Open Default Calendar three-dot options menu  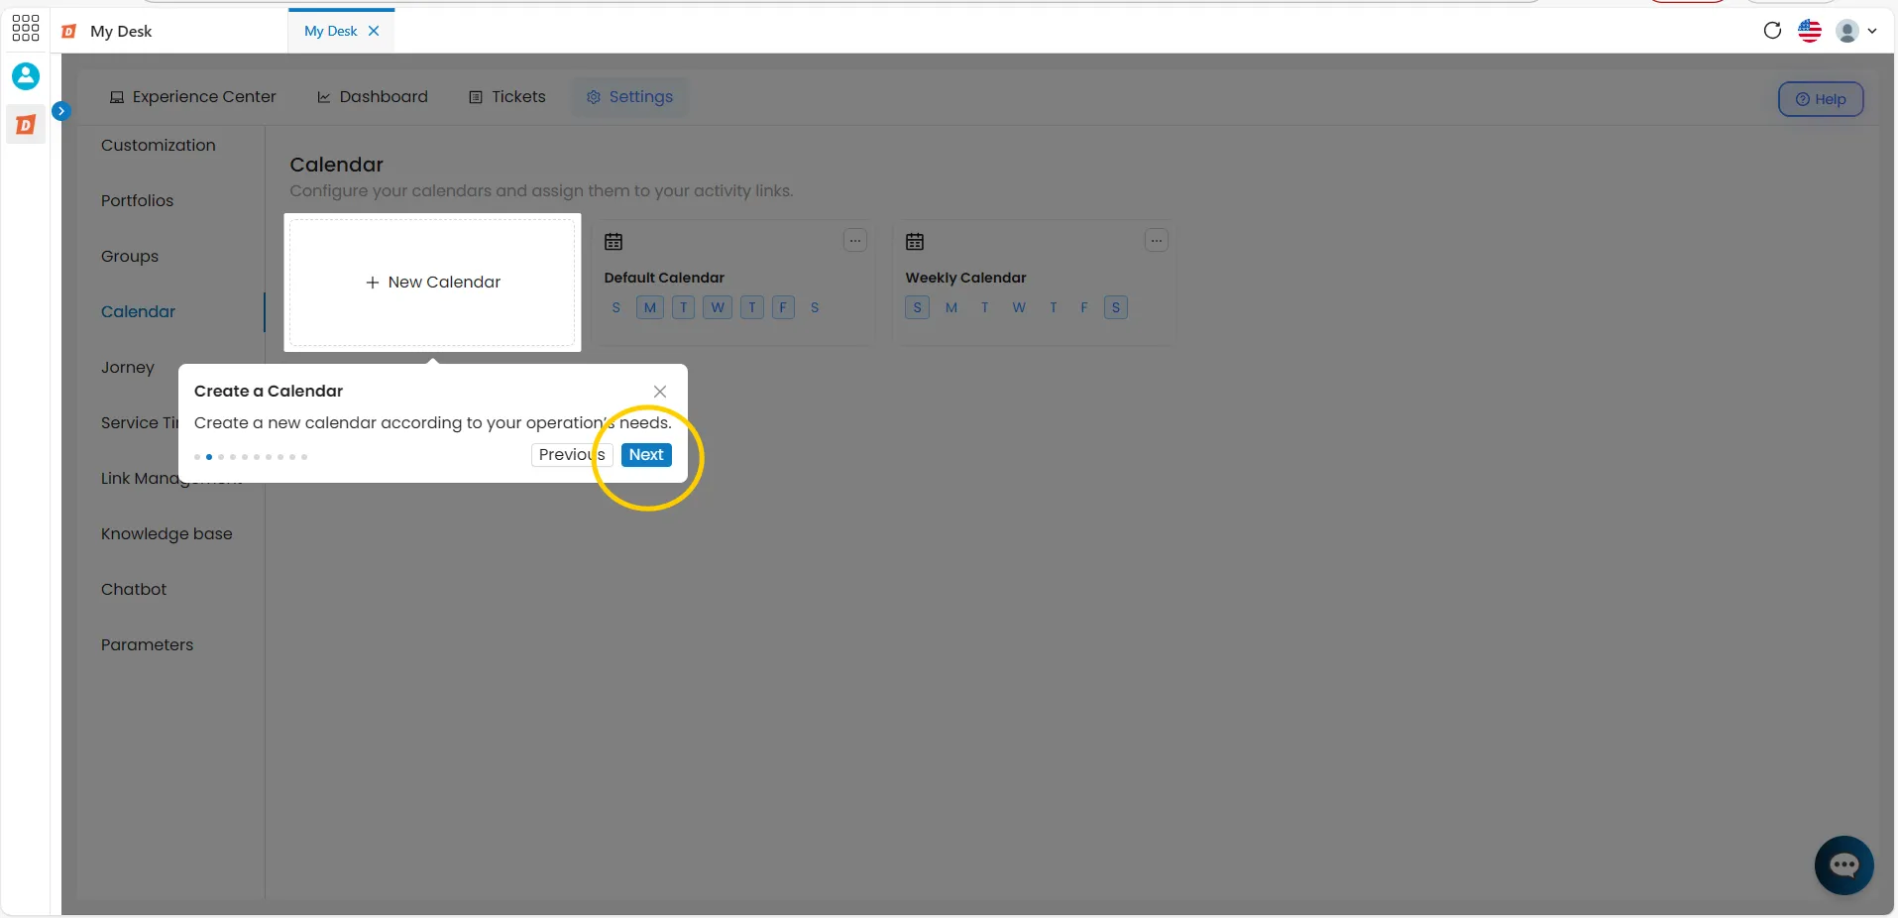pyautogui.click(x=855, y=240)
